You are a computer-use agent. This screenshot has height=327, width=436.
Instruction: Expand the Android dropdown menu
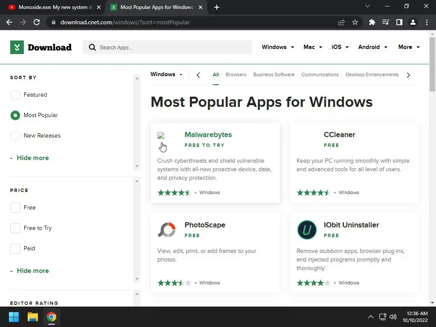[x=373, y=47]
